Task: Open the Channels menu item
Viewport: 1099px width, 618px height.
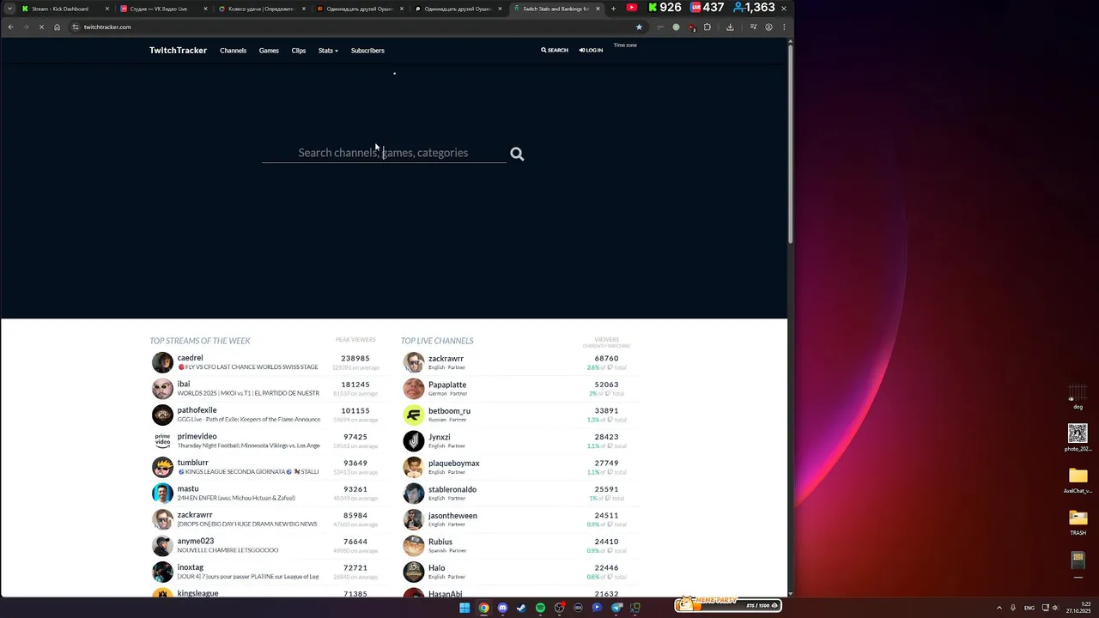Action: pos(233,51)
